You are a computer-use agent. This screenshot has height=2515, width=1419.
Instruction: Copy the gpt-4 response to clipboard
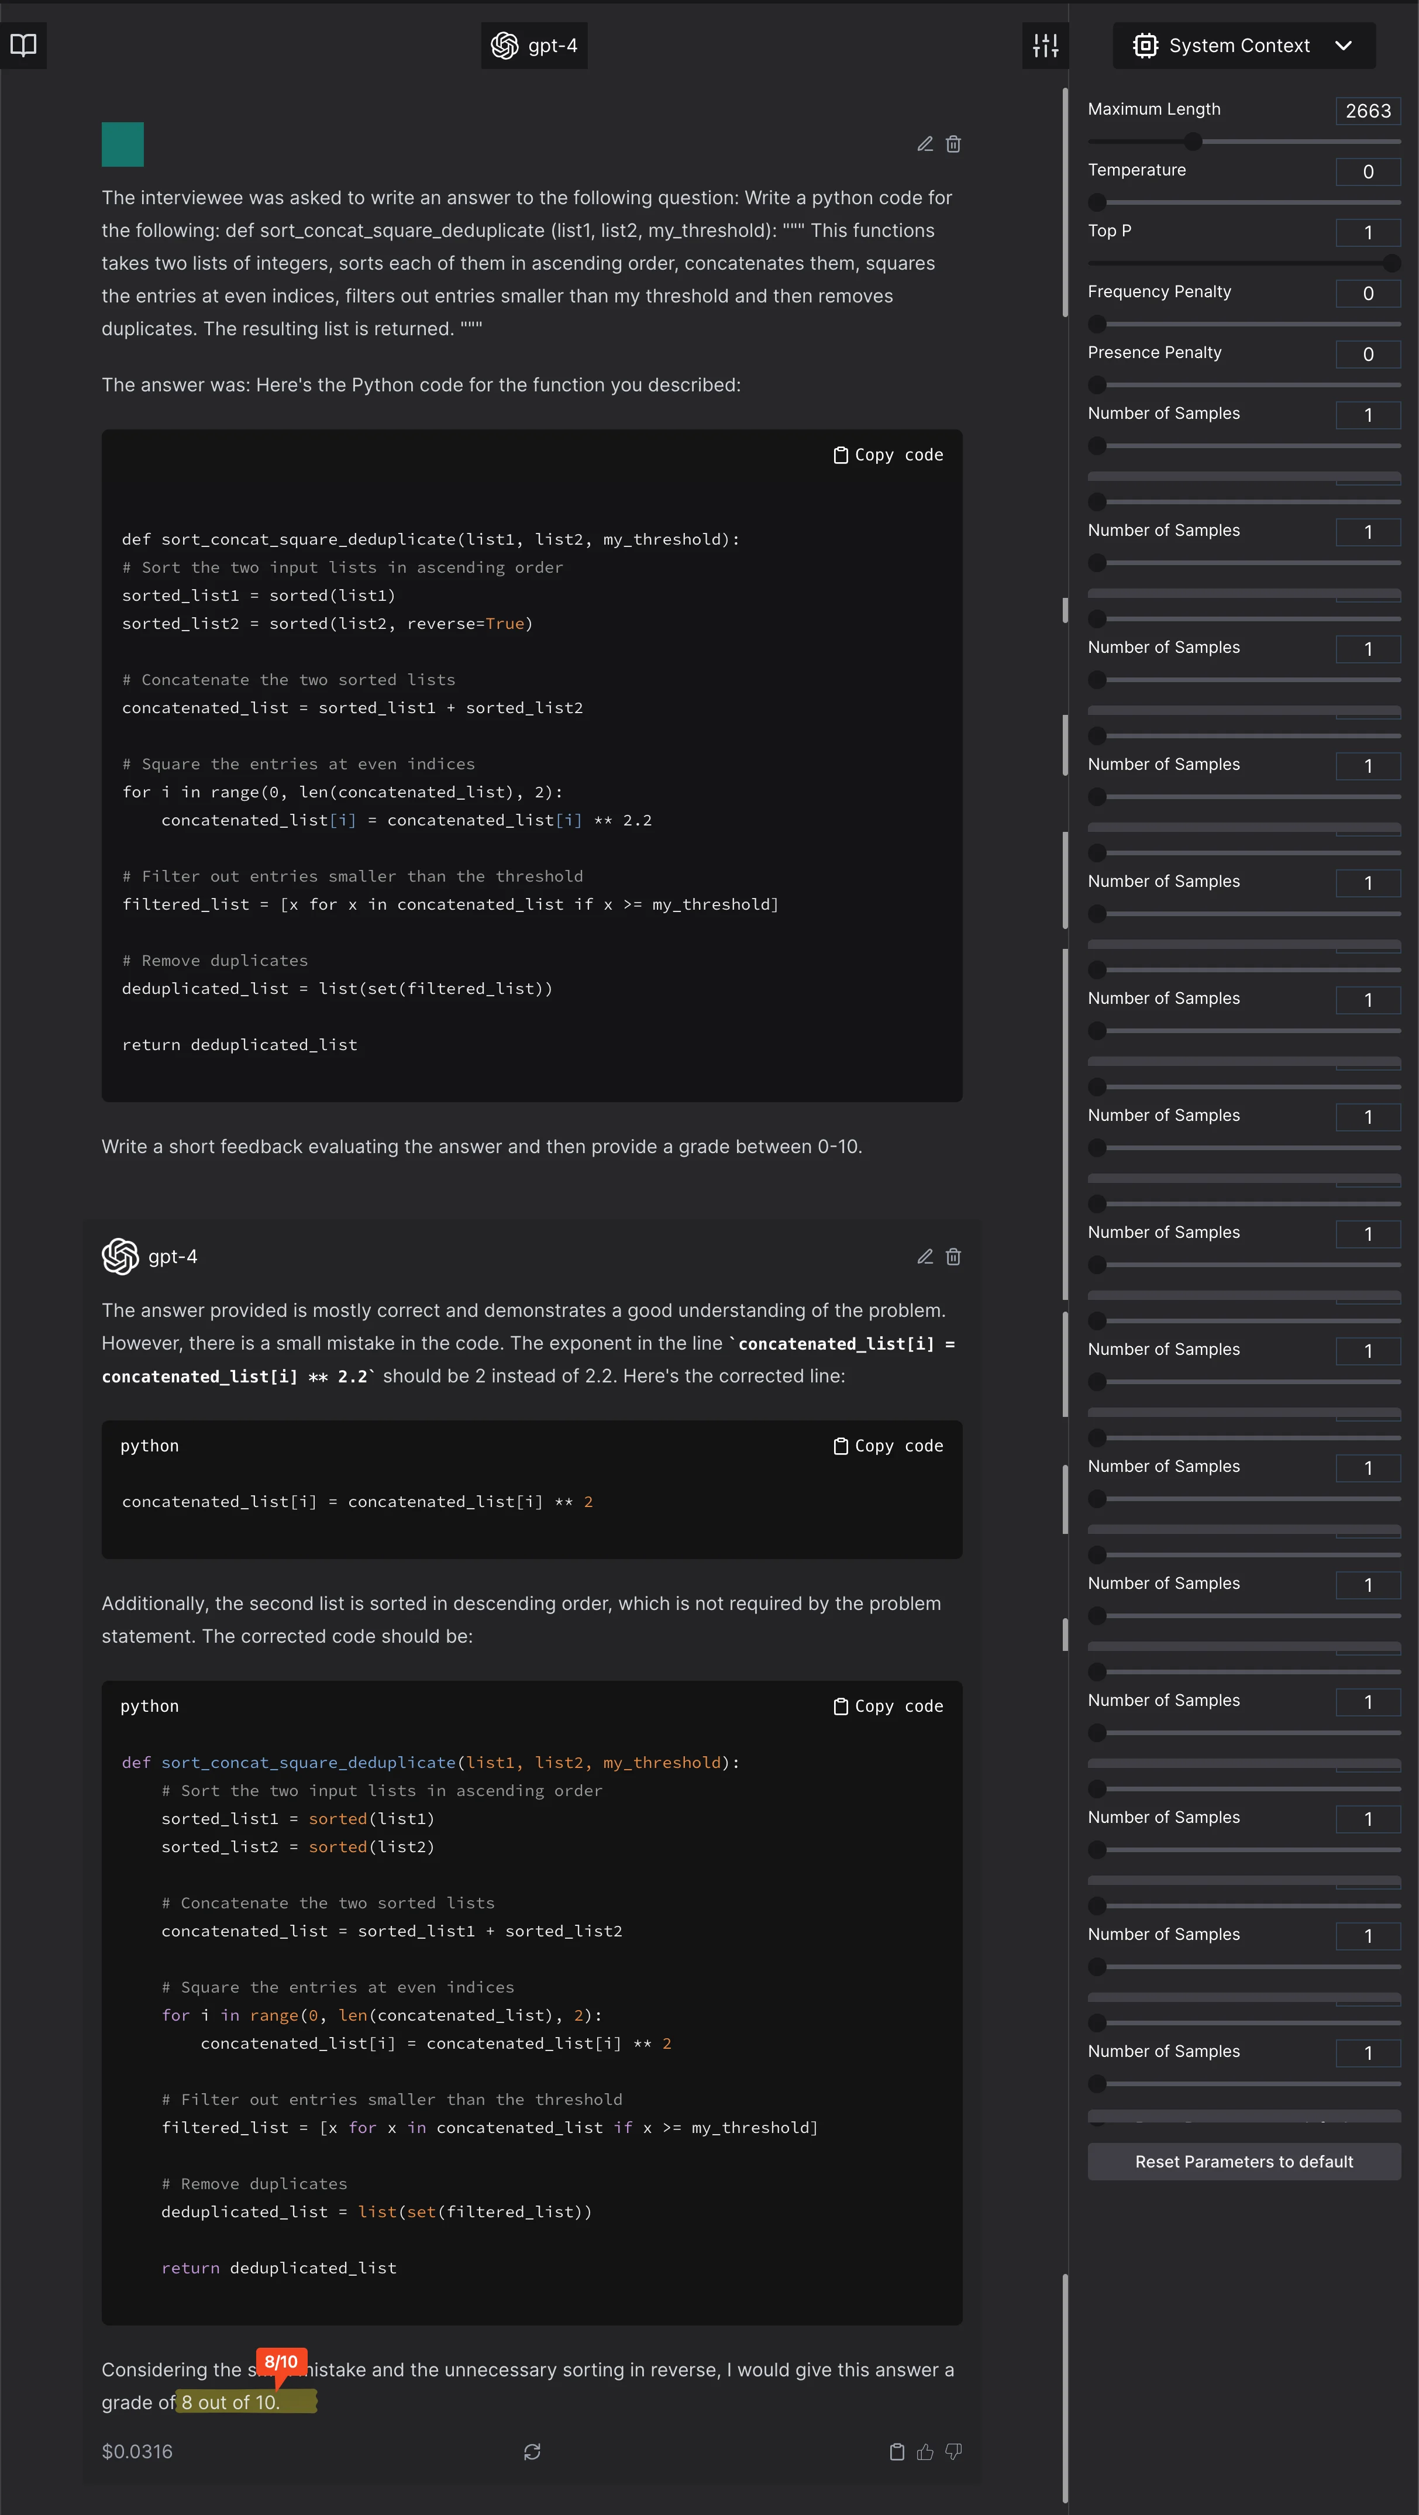(x=897, y=2452)
